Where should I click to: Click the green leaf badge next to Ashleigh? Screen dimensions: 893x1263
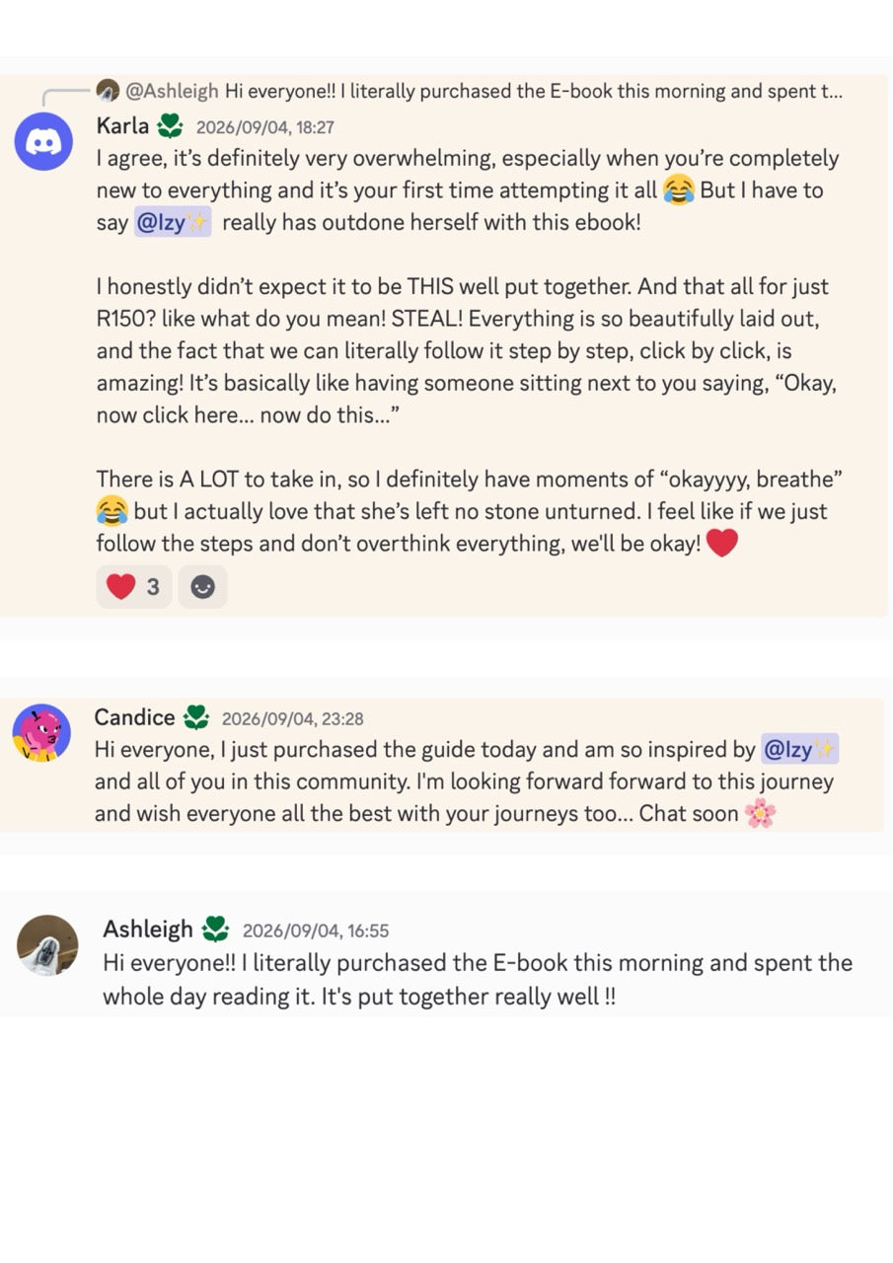215,929
